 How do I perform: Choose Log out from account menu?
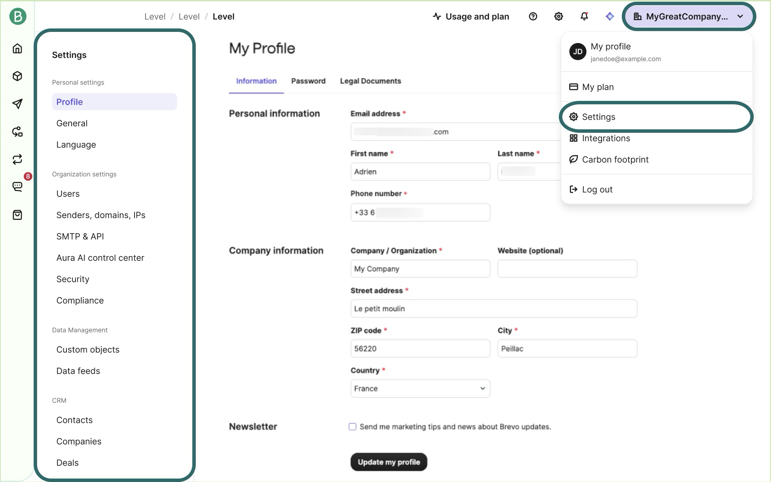point(597,190)
